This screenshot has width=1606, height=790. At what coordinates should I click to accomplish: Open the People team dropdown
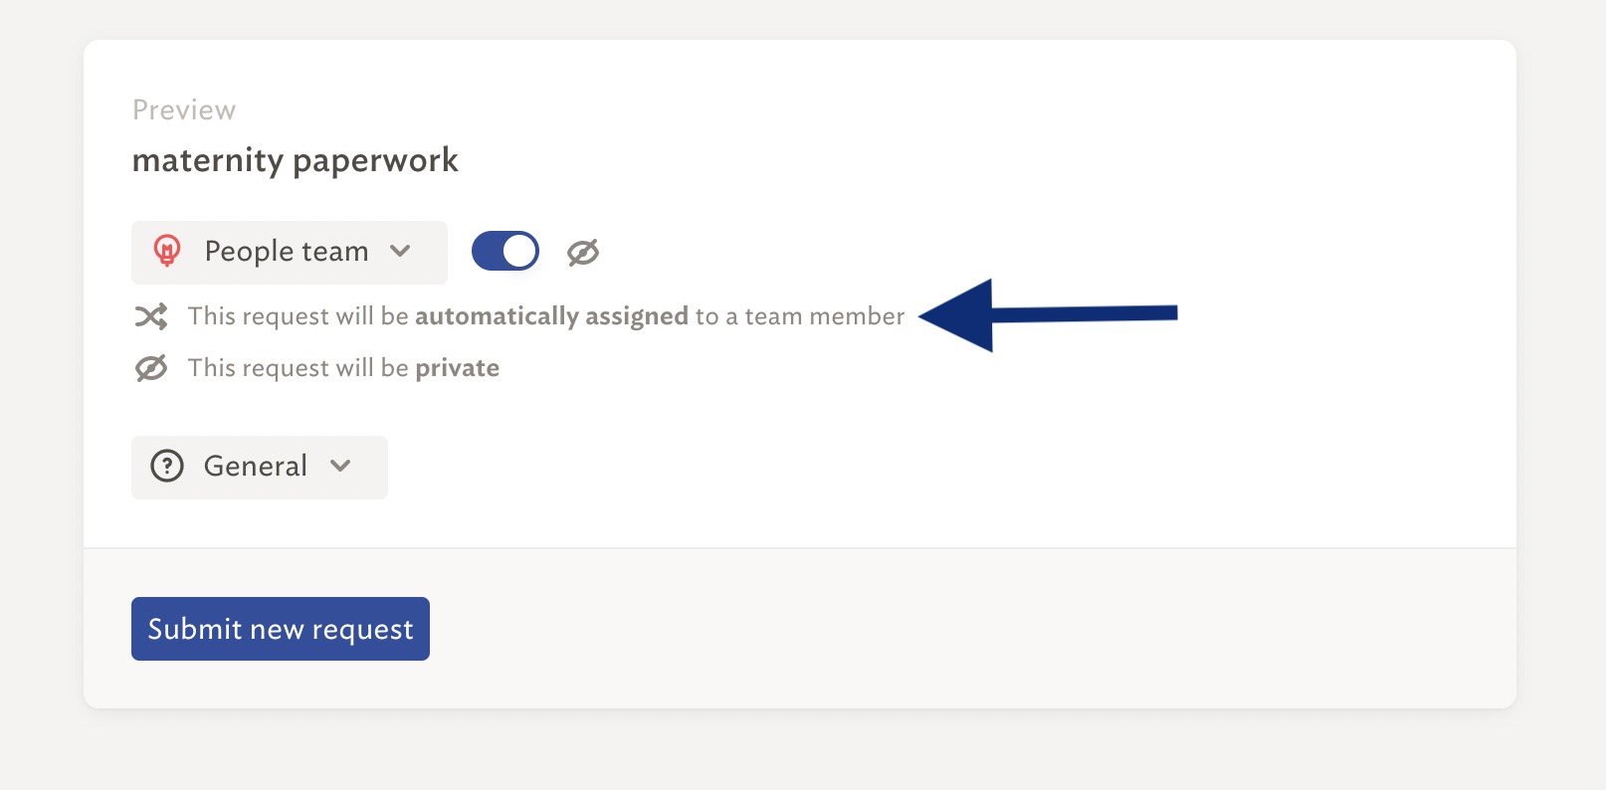click(x=290, y=252)
